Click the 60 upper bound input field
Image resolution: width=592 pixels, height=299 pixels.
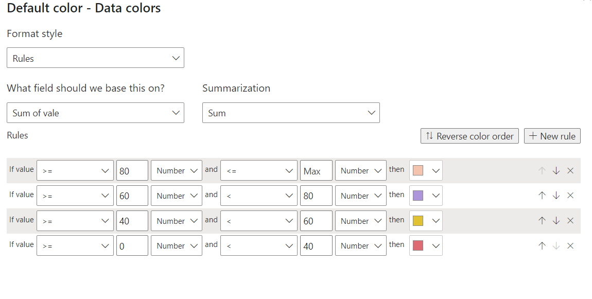317,221
